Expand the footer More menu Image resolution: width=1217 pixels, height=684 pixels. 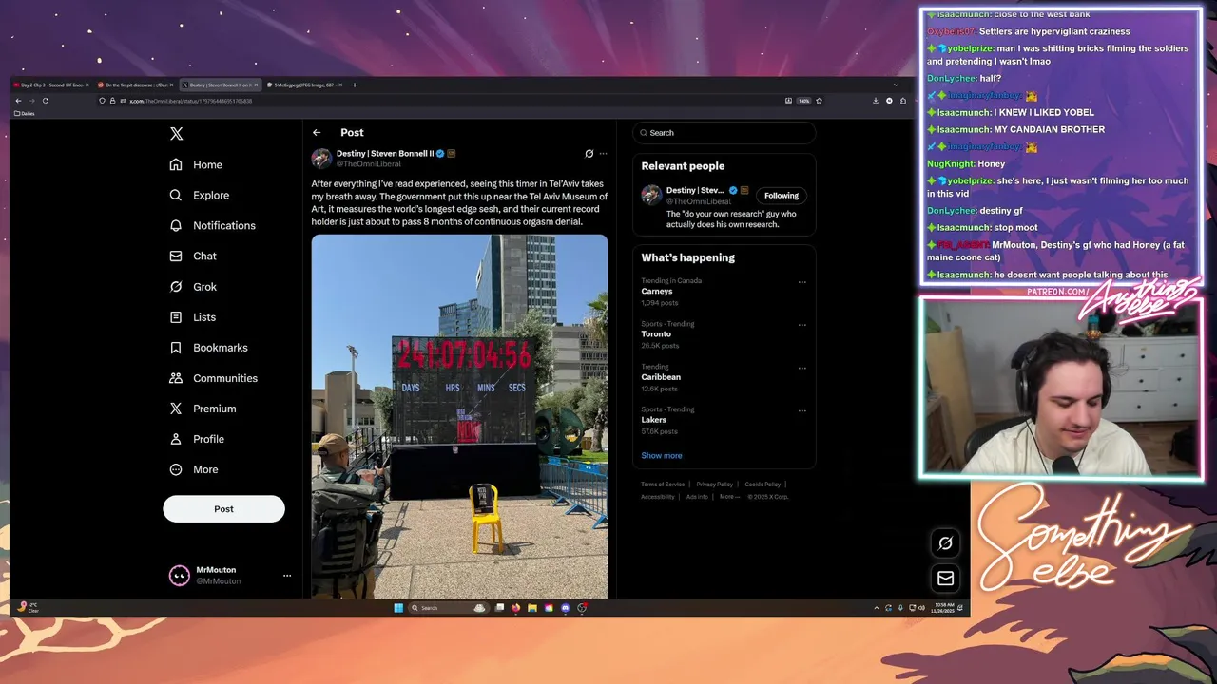click(x=728, y=497)
